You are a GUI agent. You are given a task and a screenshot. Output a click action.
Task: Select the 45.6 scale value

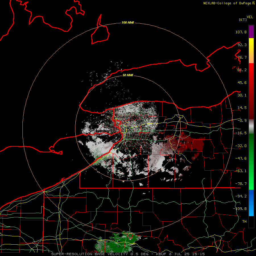click(242, 82)
